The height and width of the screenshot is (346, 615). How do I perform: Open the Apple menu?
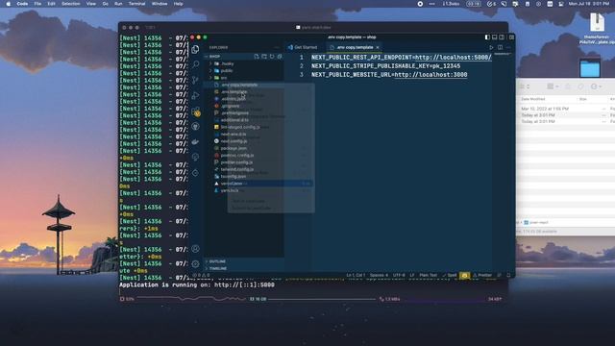point(9,4)
